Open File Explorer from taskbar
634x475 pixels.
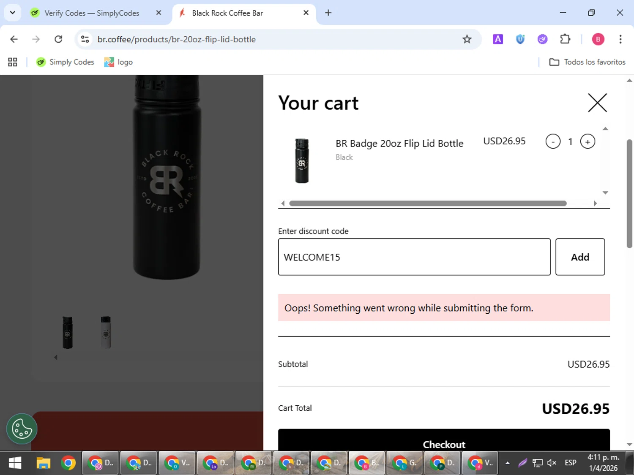43,463
